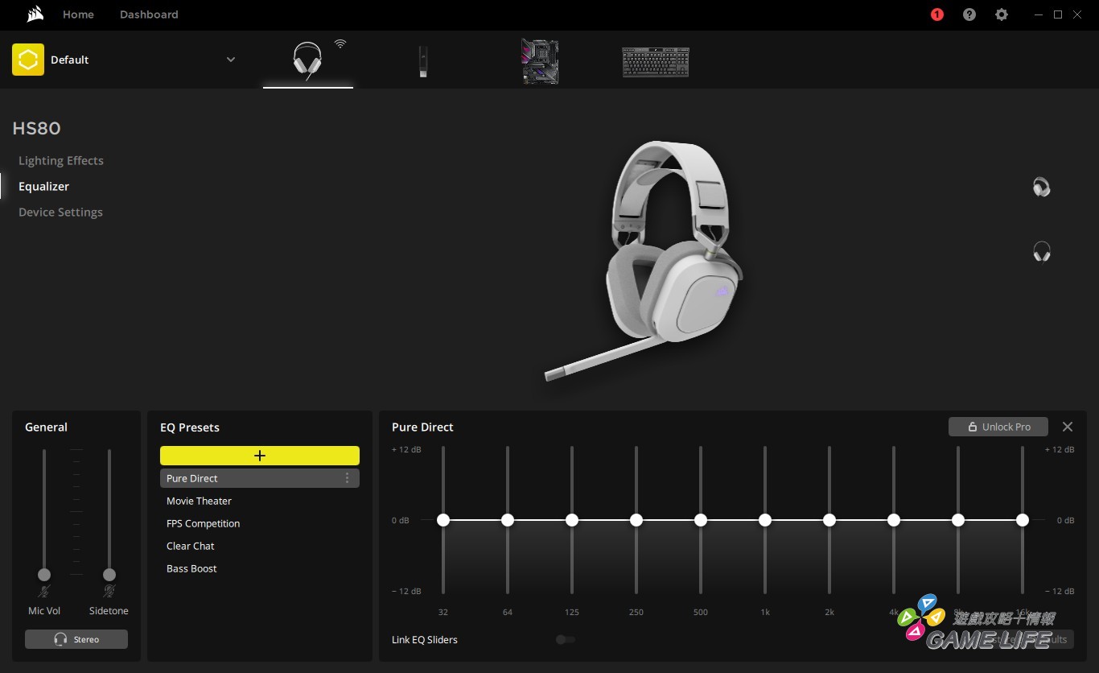Click the Corsair sails logo
This screenshot has height=673, width=1099.
[35, 14]
